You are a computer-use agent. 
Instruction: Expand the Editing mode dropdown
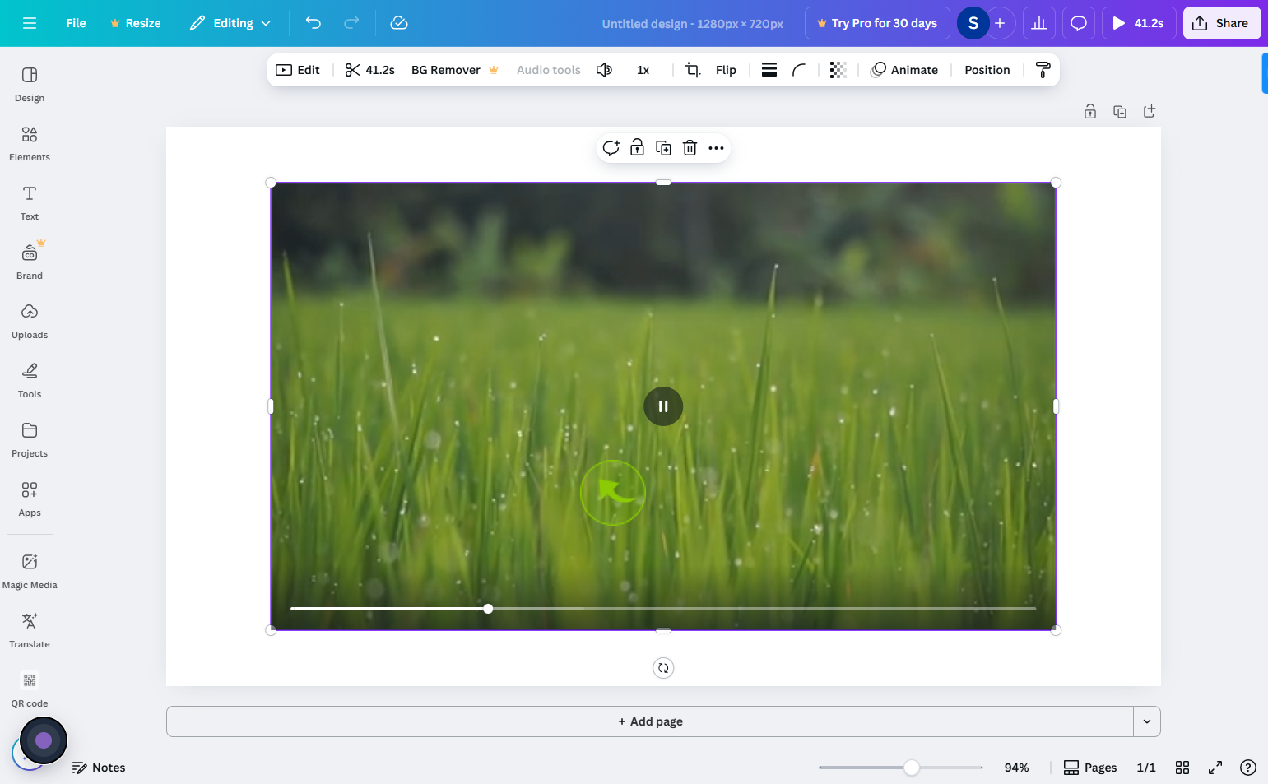[230, 23]
